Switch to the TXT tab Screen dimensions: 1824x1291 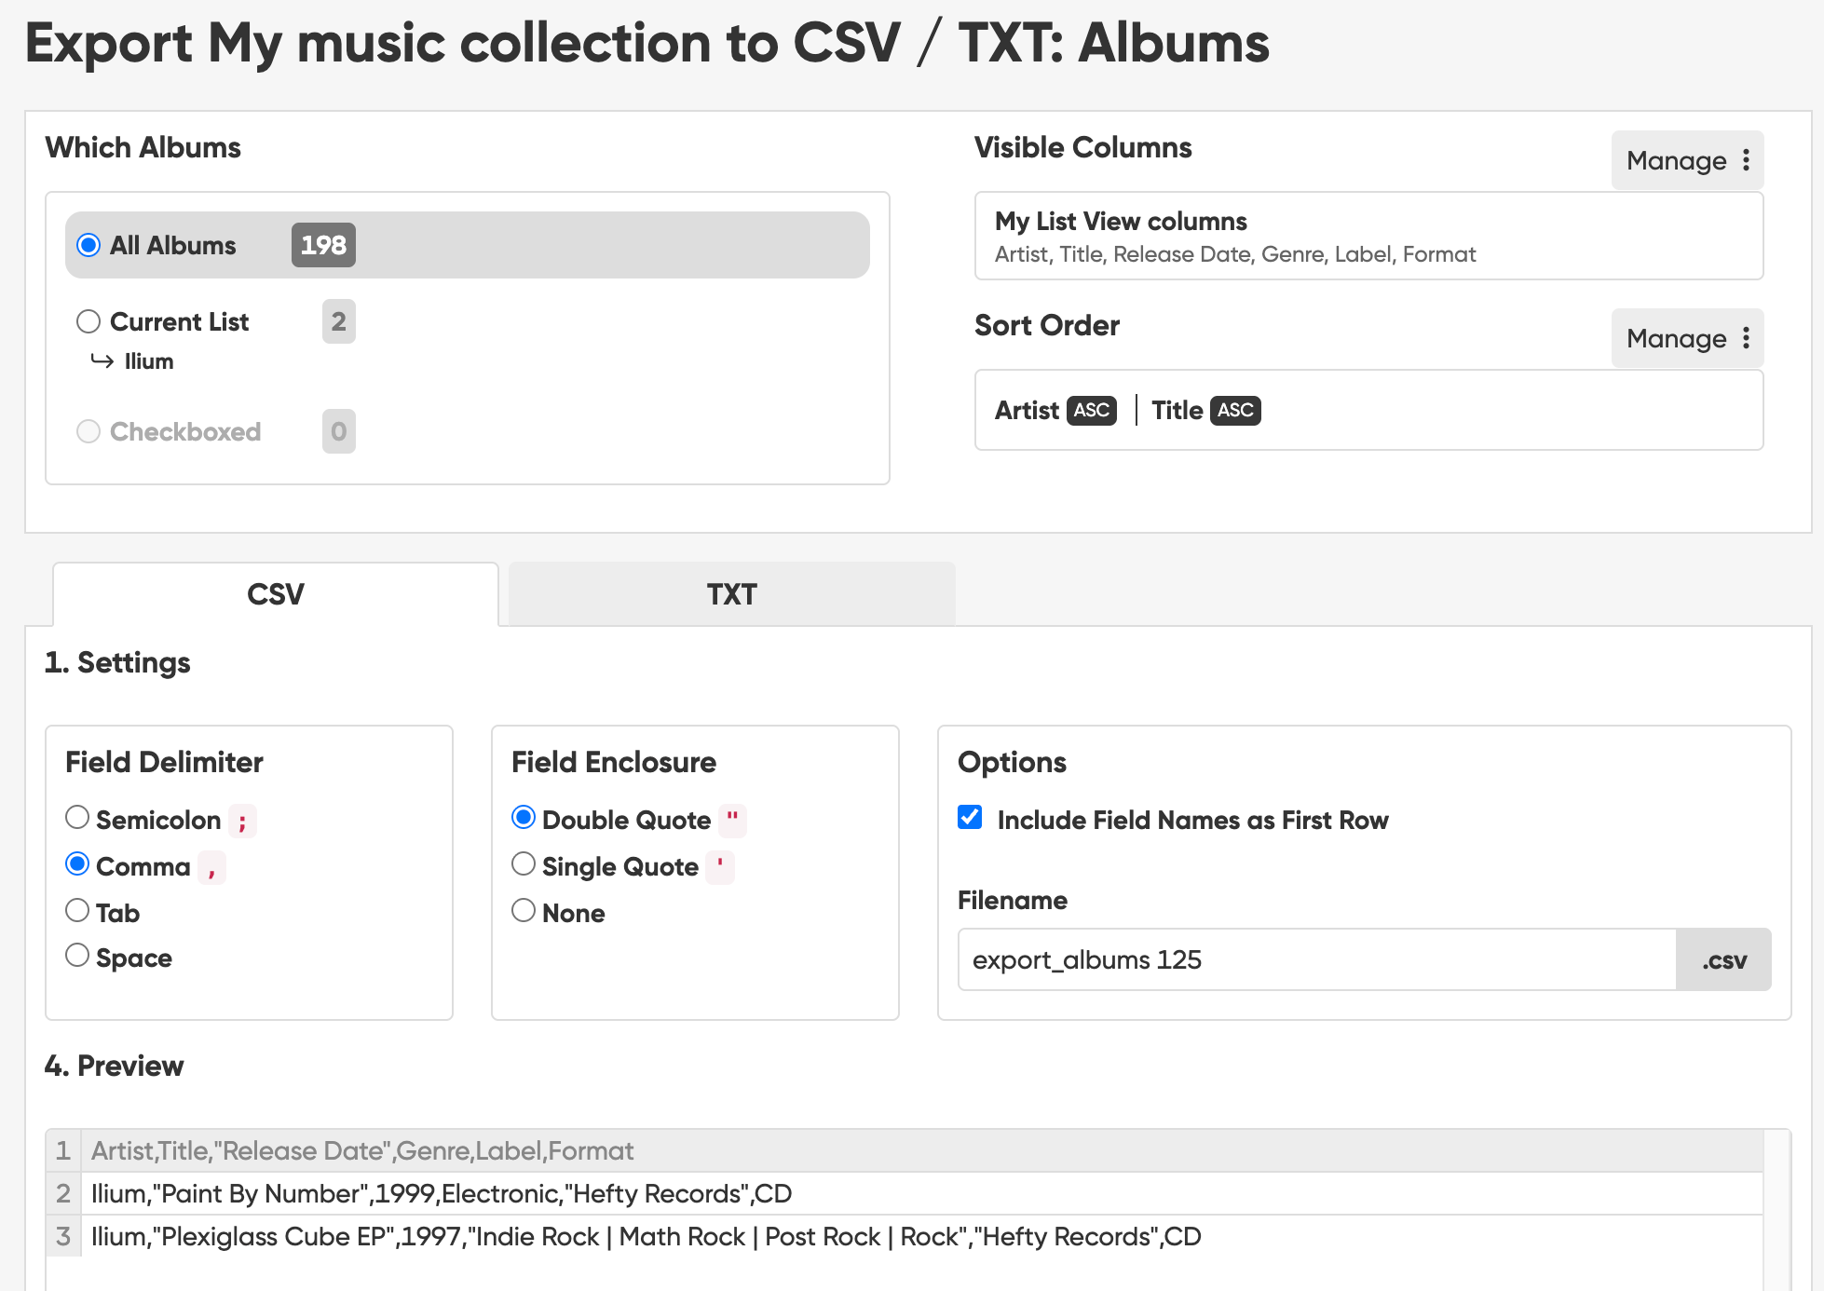[731, 594]
